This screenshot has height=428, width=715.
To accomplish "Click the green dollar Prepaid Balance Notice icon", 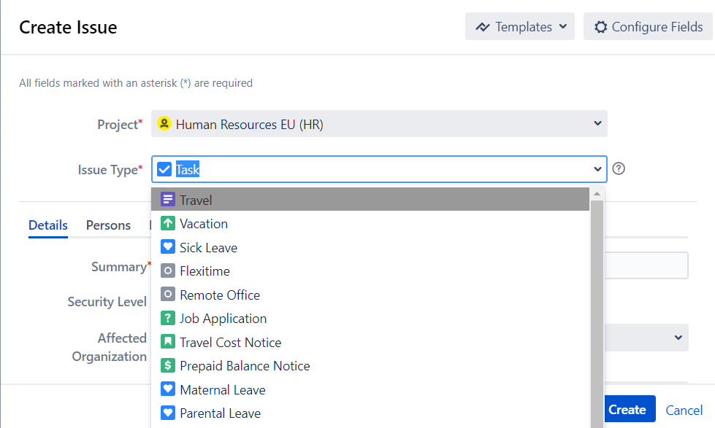I will (168, 365).
